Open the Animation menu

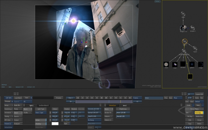9,113
